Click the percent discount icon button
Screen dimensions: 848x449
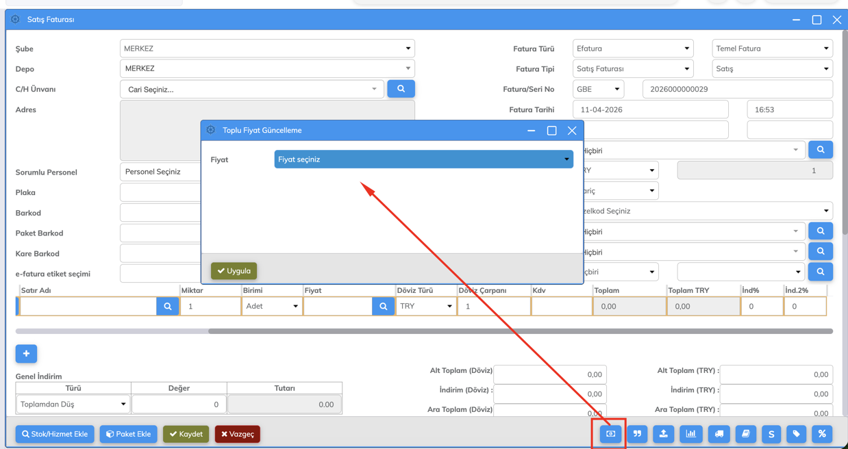822,434
